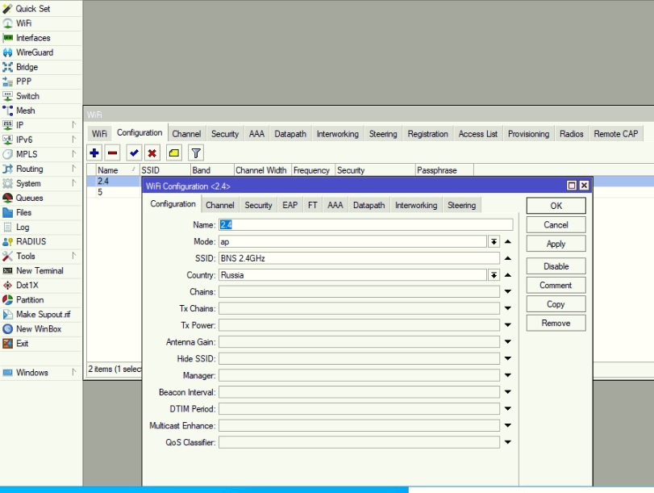Expand the Manager field arrow

click(x=507, y=375)
